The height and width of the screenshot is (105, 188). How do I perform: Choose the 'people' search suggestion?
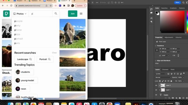(18, 21)
